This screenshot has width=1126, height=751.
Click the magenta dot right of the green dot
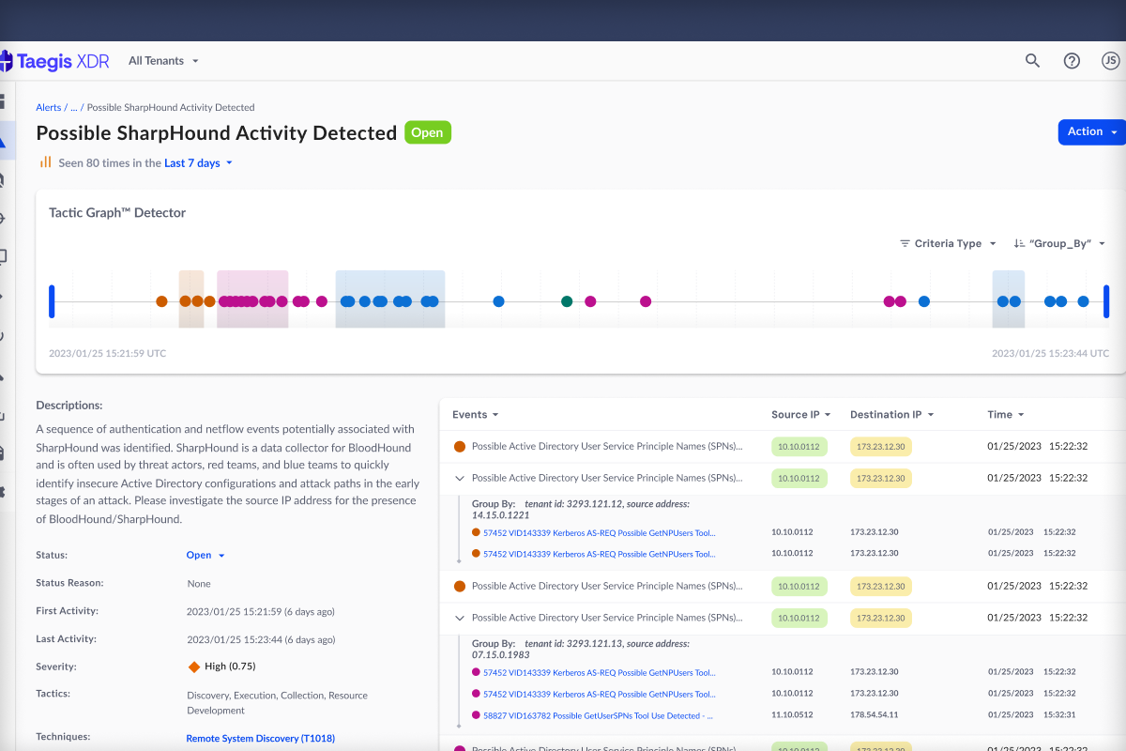590,301
